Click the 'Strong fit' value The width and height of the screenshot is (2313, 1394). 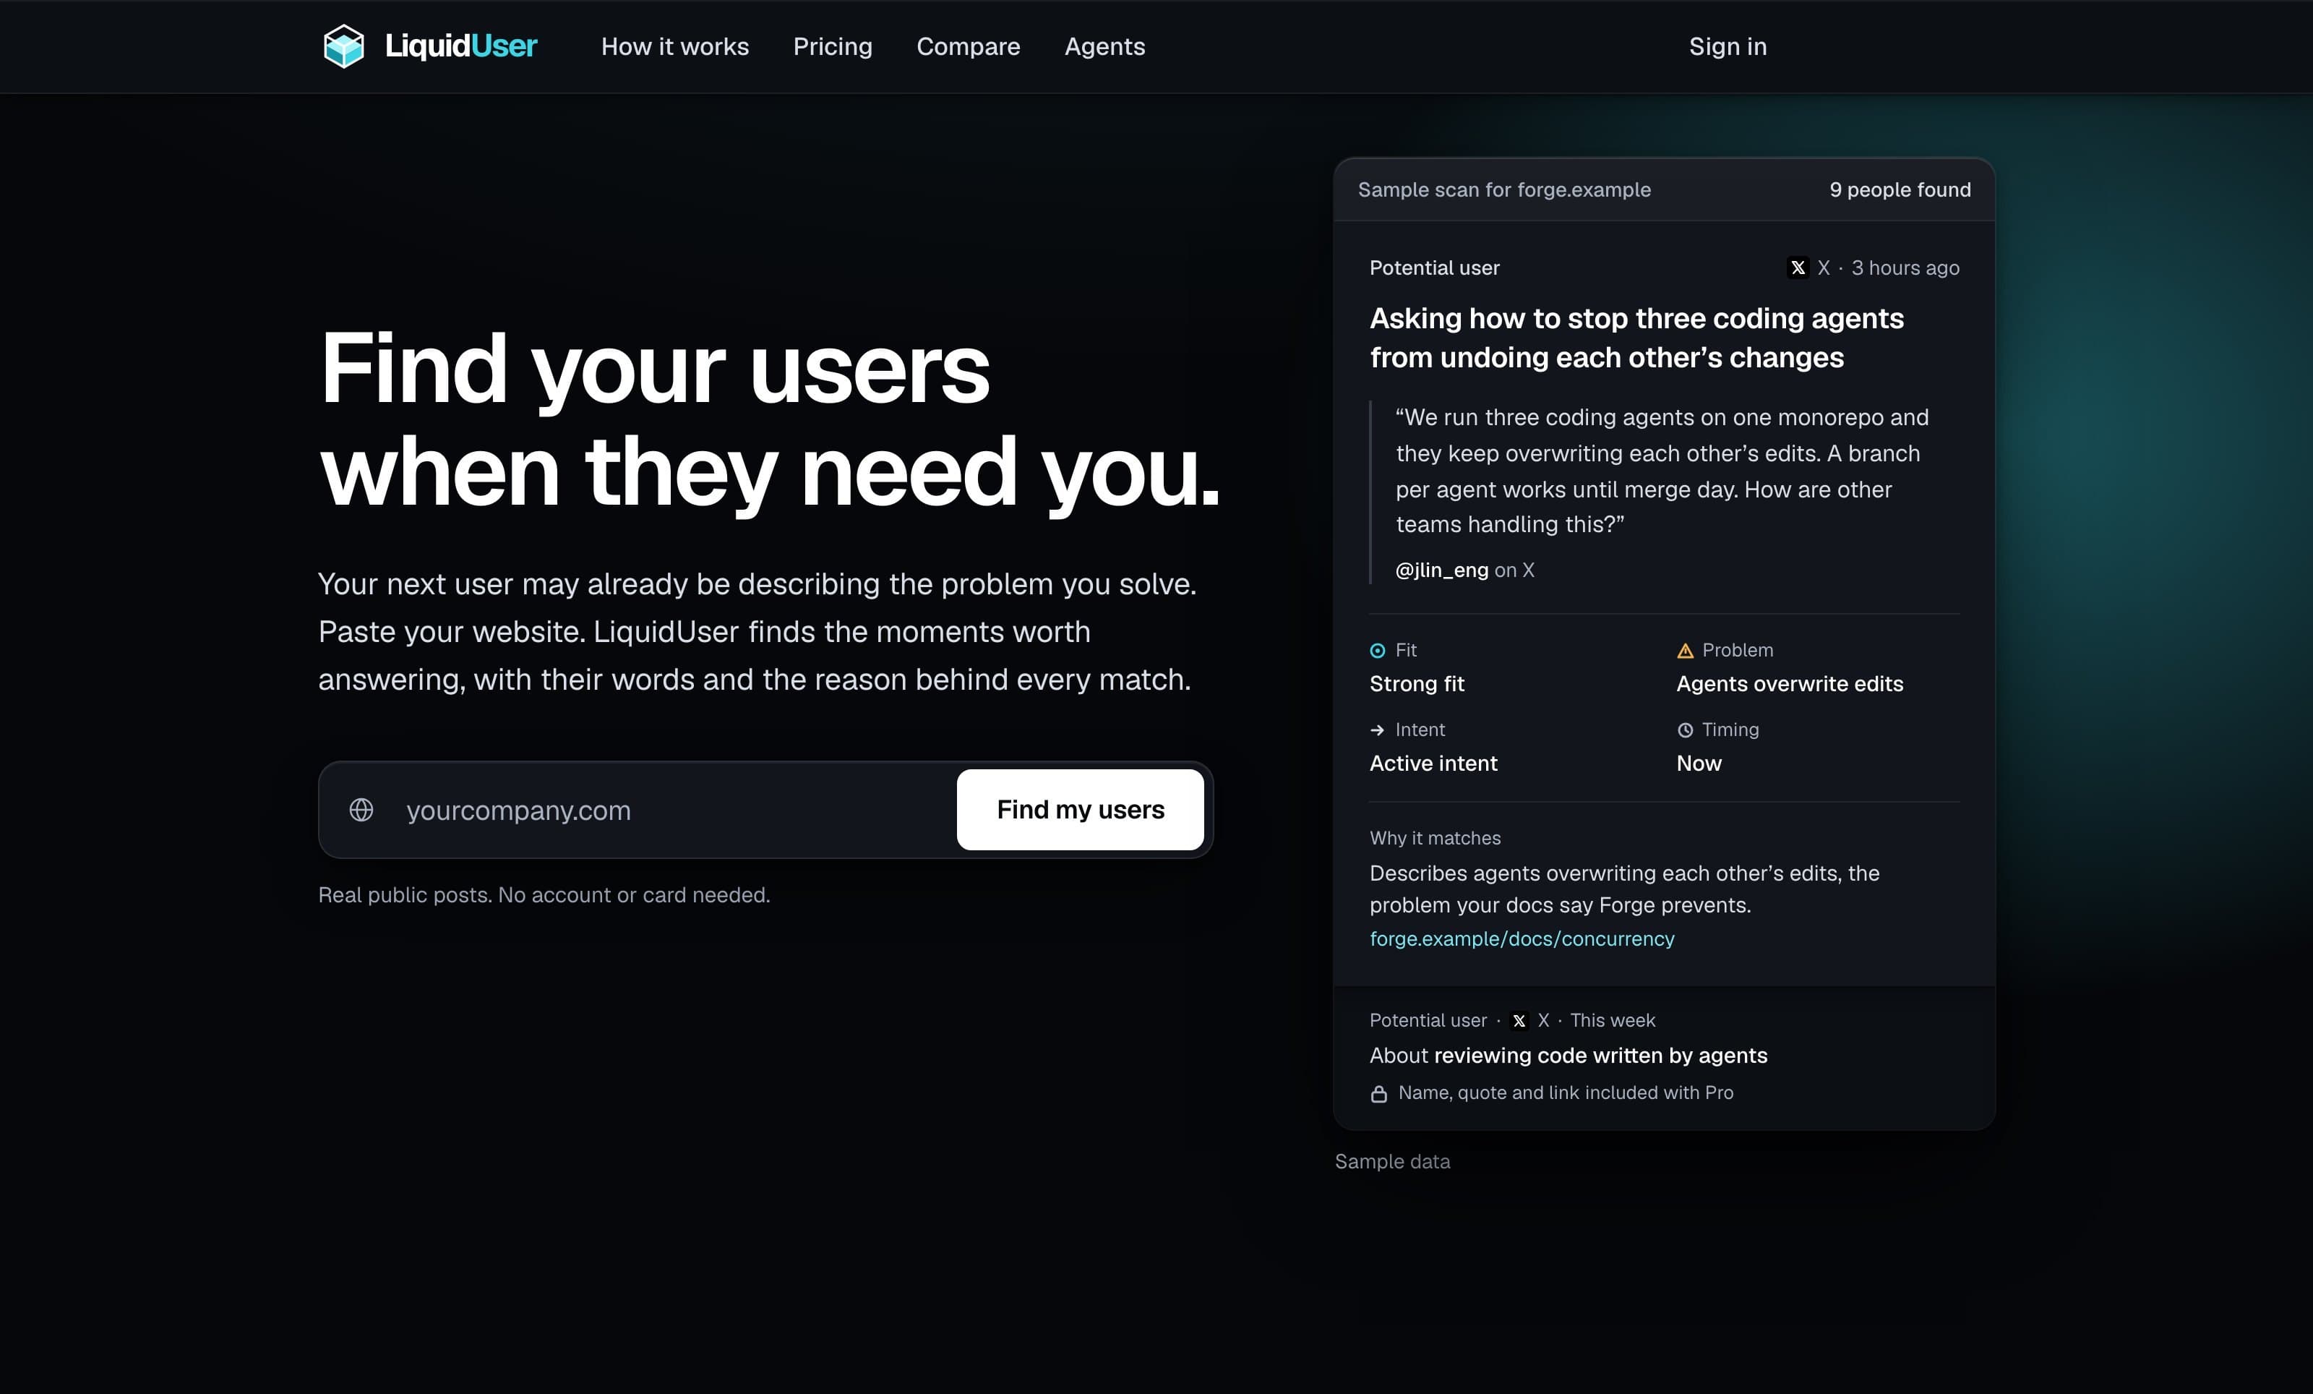tap(1417, 683)
